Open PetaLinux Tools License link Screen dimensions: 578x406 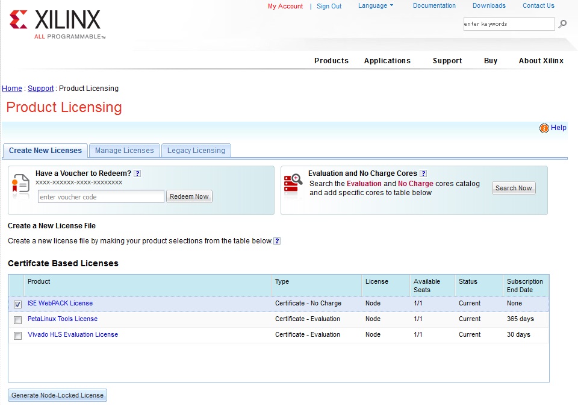pyautogui.click(x=63, y=319)
